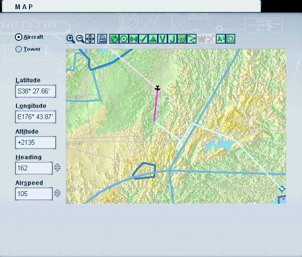Image resolution: width=302 pixels, height=257 pixels.
Task: Toggle ILS feathers display icon
Action: coord(143,39)
